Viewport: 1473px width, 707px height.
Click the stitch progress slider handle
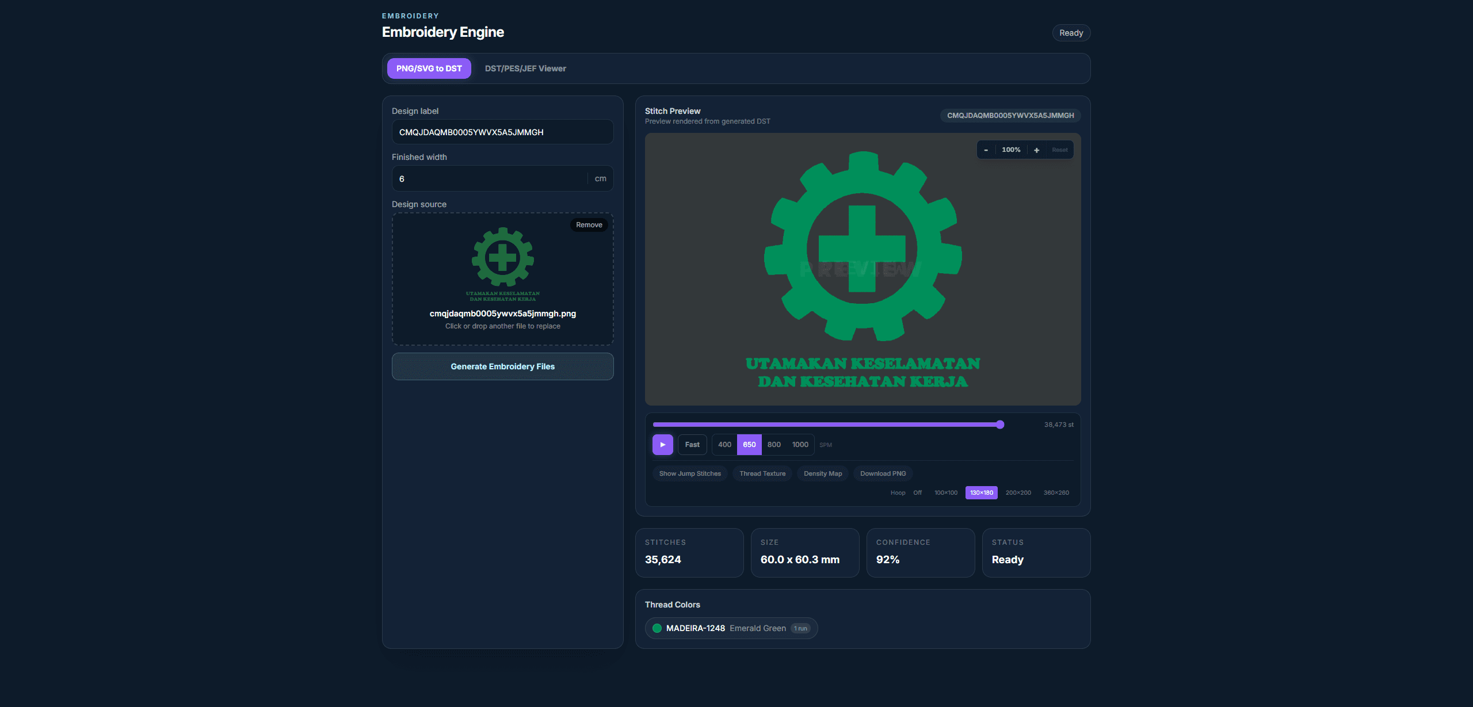1000,425
